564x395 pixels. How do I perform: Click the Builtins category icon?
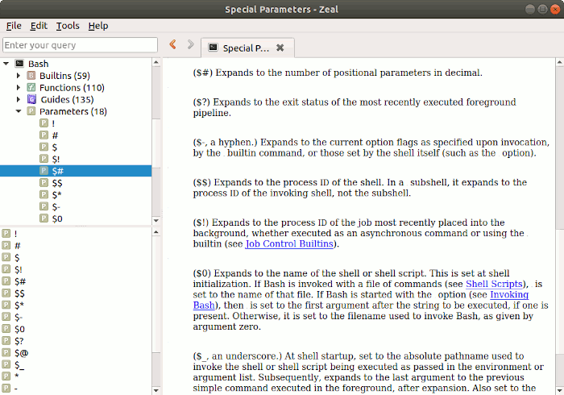31,76
